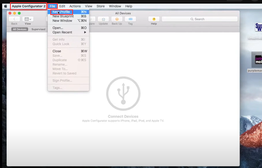
Task: Open the Window menu
Action: pos(115,6)
